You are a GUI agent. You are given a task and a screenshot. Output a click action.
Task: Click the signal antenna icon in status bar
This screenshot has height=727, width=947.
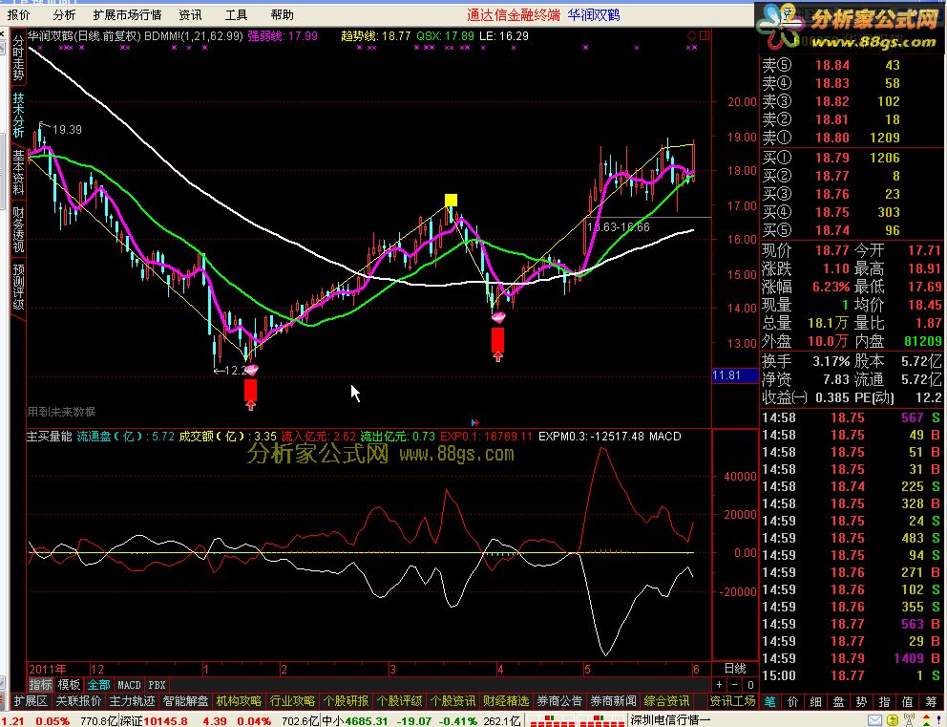909,720
